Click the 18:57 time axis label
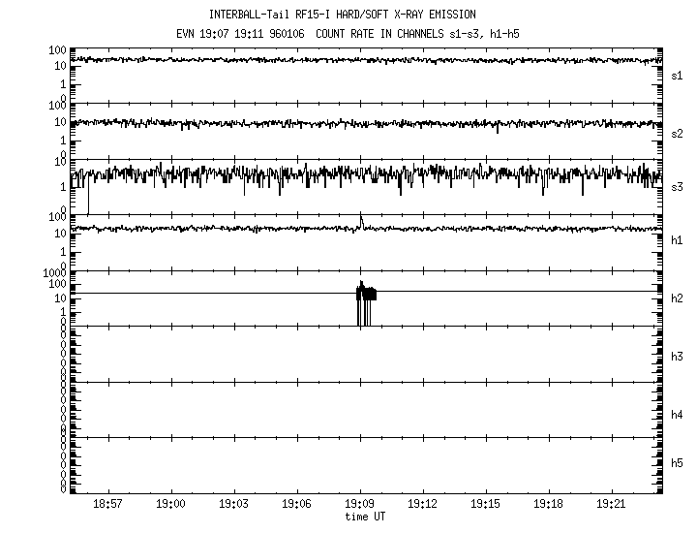697x533 pixels. click(107, 505)
